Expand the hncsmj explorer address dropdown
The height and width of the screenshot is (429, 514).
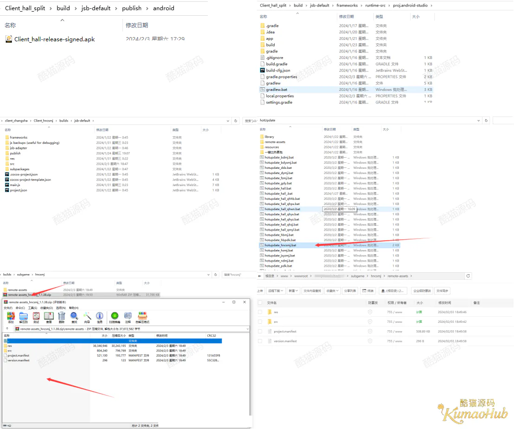point(208,275)
